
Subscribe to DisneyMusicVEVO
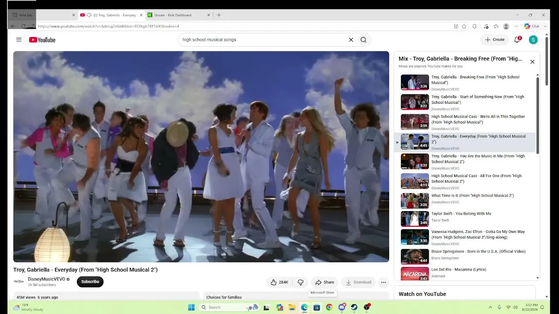point(90,282)
